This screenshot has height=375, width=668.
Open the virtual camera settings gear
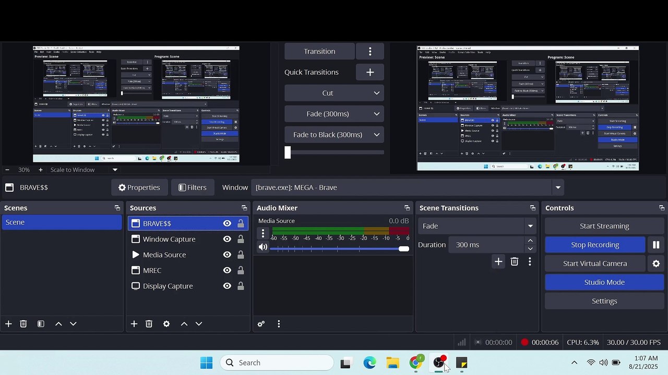[656, 264]
